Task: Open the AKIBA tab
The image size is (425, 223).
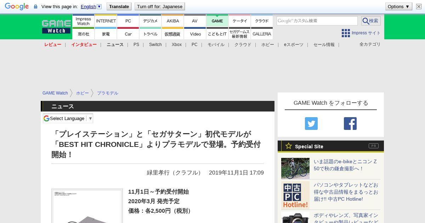Action: (x=173, y=21)
